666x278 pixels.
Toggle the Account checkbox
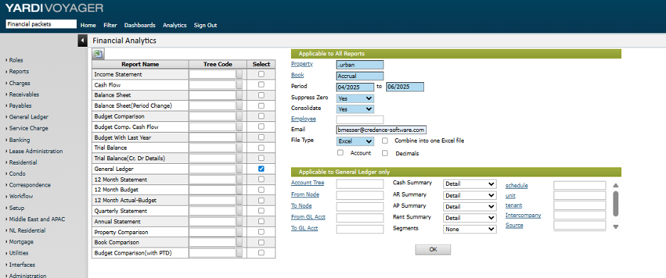coord(340,152)
